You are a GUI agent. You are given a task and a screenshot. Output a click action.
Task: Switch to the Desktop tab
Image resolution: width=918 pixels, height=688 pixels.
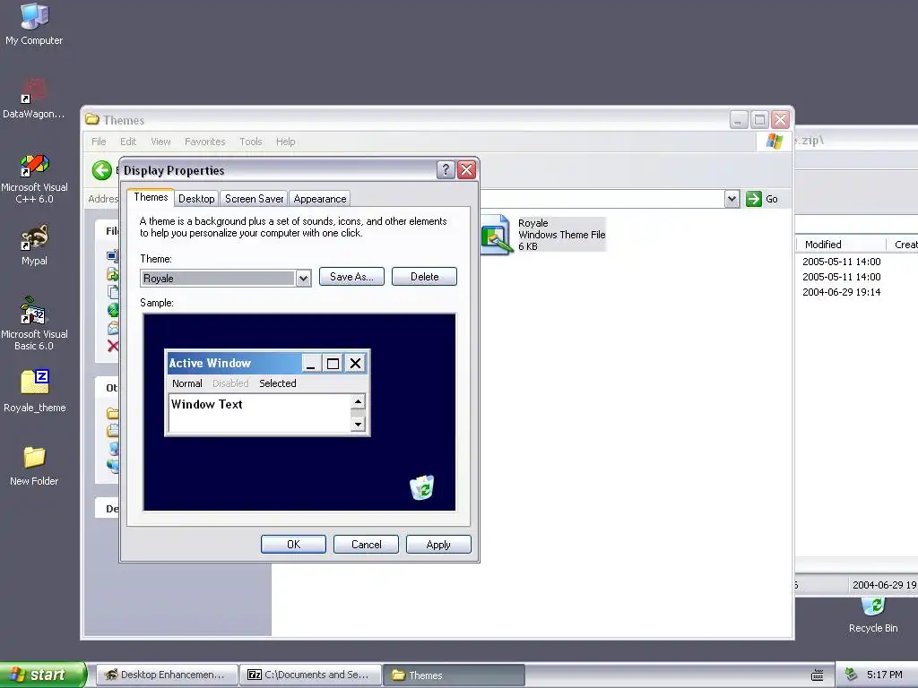point(196,199)
